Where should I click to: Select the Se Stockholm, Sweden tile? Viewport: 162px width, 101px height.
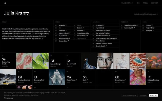click(8, 61)
